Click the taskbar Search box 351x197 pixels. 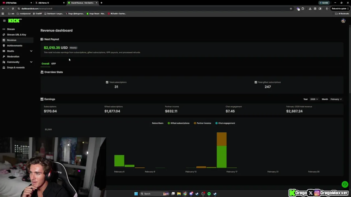(x=155, y=194)
